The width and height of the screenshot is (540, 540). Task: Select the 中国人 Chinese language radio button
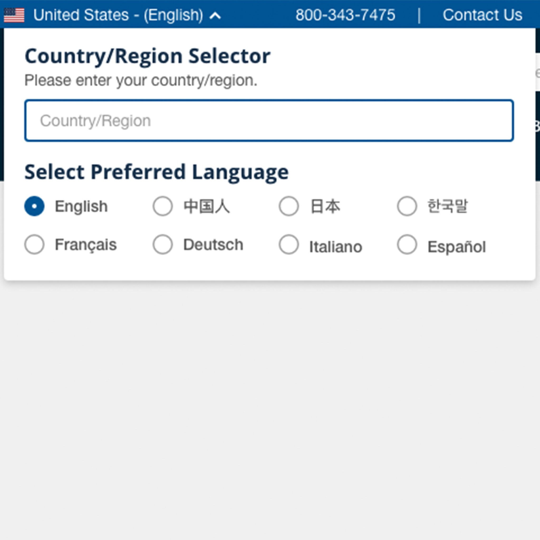[163, 206]
